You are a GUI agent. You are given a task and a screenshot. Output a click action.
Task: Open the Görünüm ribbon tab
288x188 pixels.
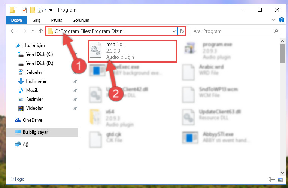tap(81, 20)
